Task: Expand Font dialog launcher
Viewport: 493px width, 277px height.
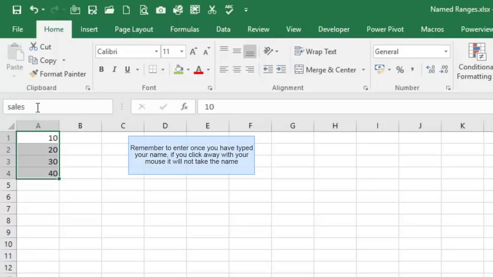Action: point(210,88)
